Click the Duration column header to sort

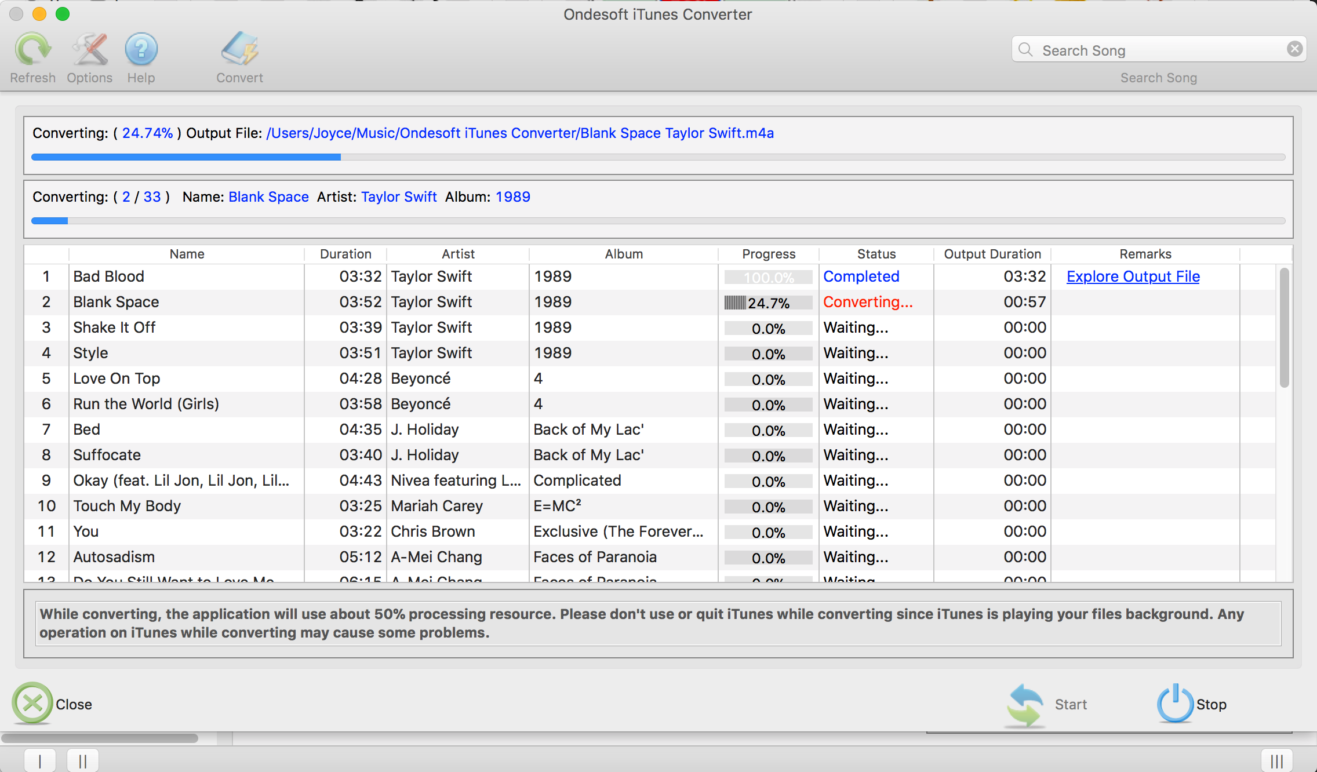click(x=345, y=253)
